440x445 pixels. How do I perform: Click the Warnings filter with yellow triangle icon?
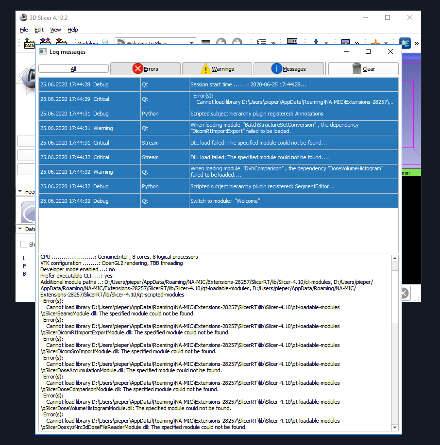point(217,68)
